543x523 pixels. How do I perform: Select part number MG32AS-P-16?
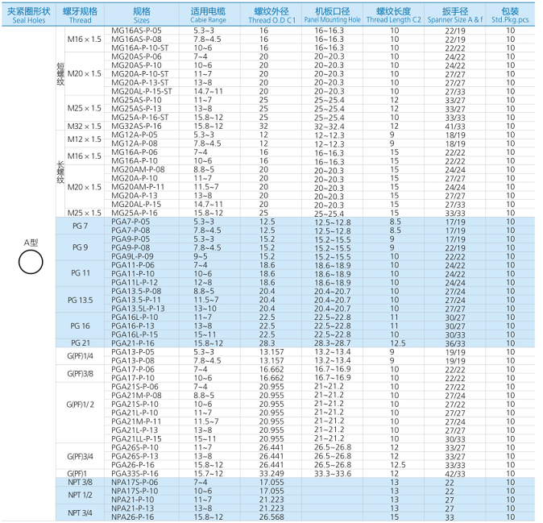(x=136, y=126)
